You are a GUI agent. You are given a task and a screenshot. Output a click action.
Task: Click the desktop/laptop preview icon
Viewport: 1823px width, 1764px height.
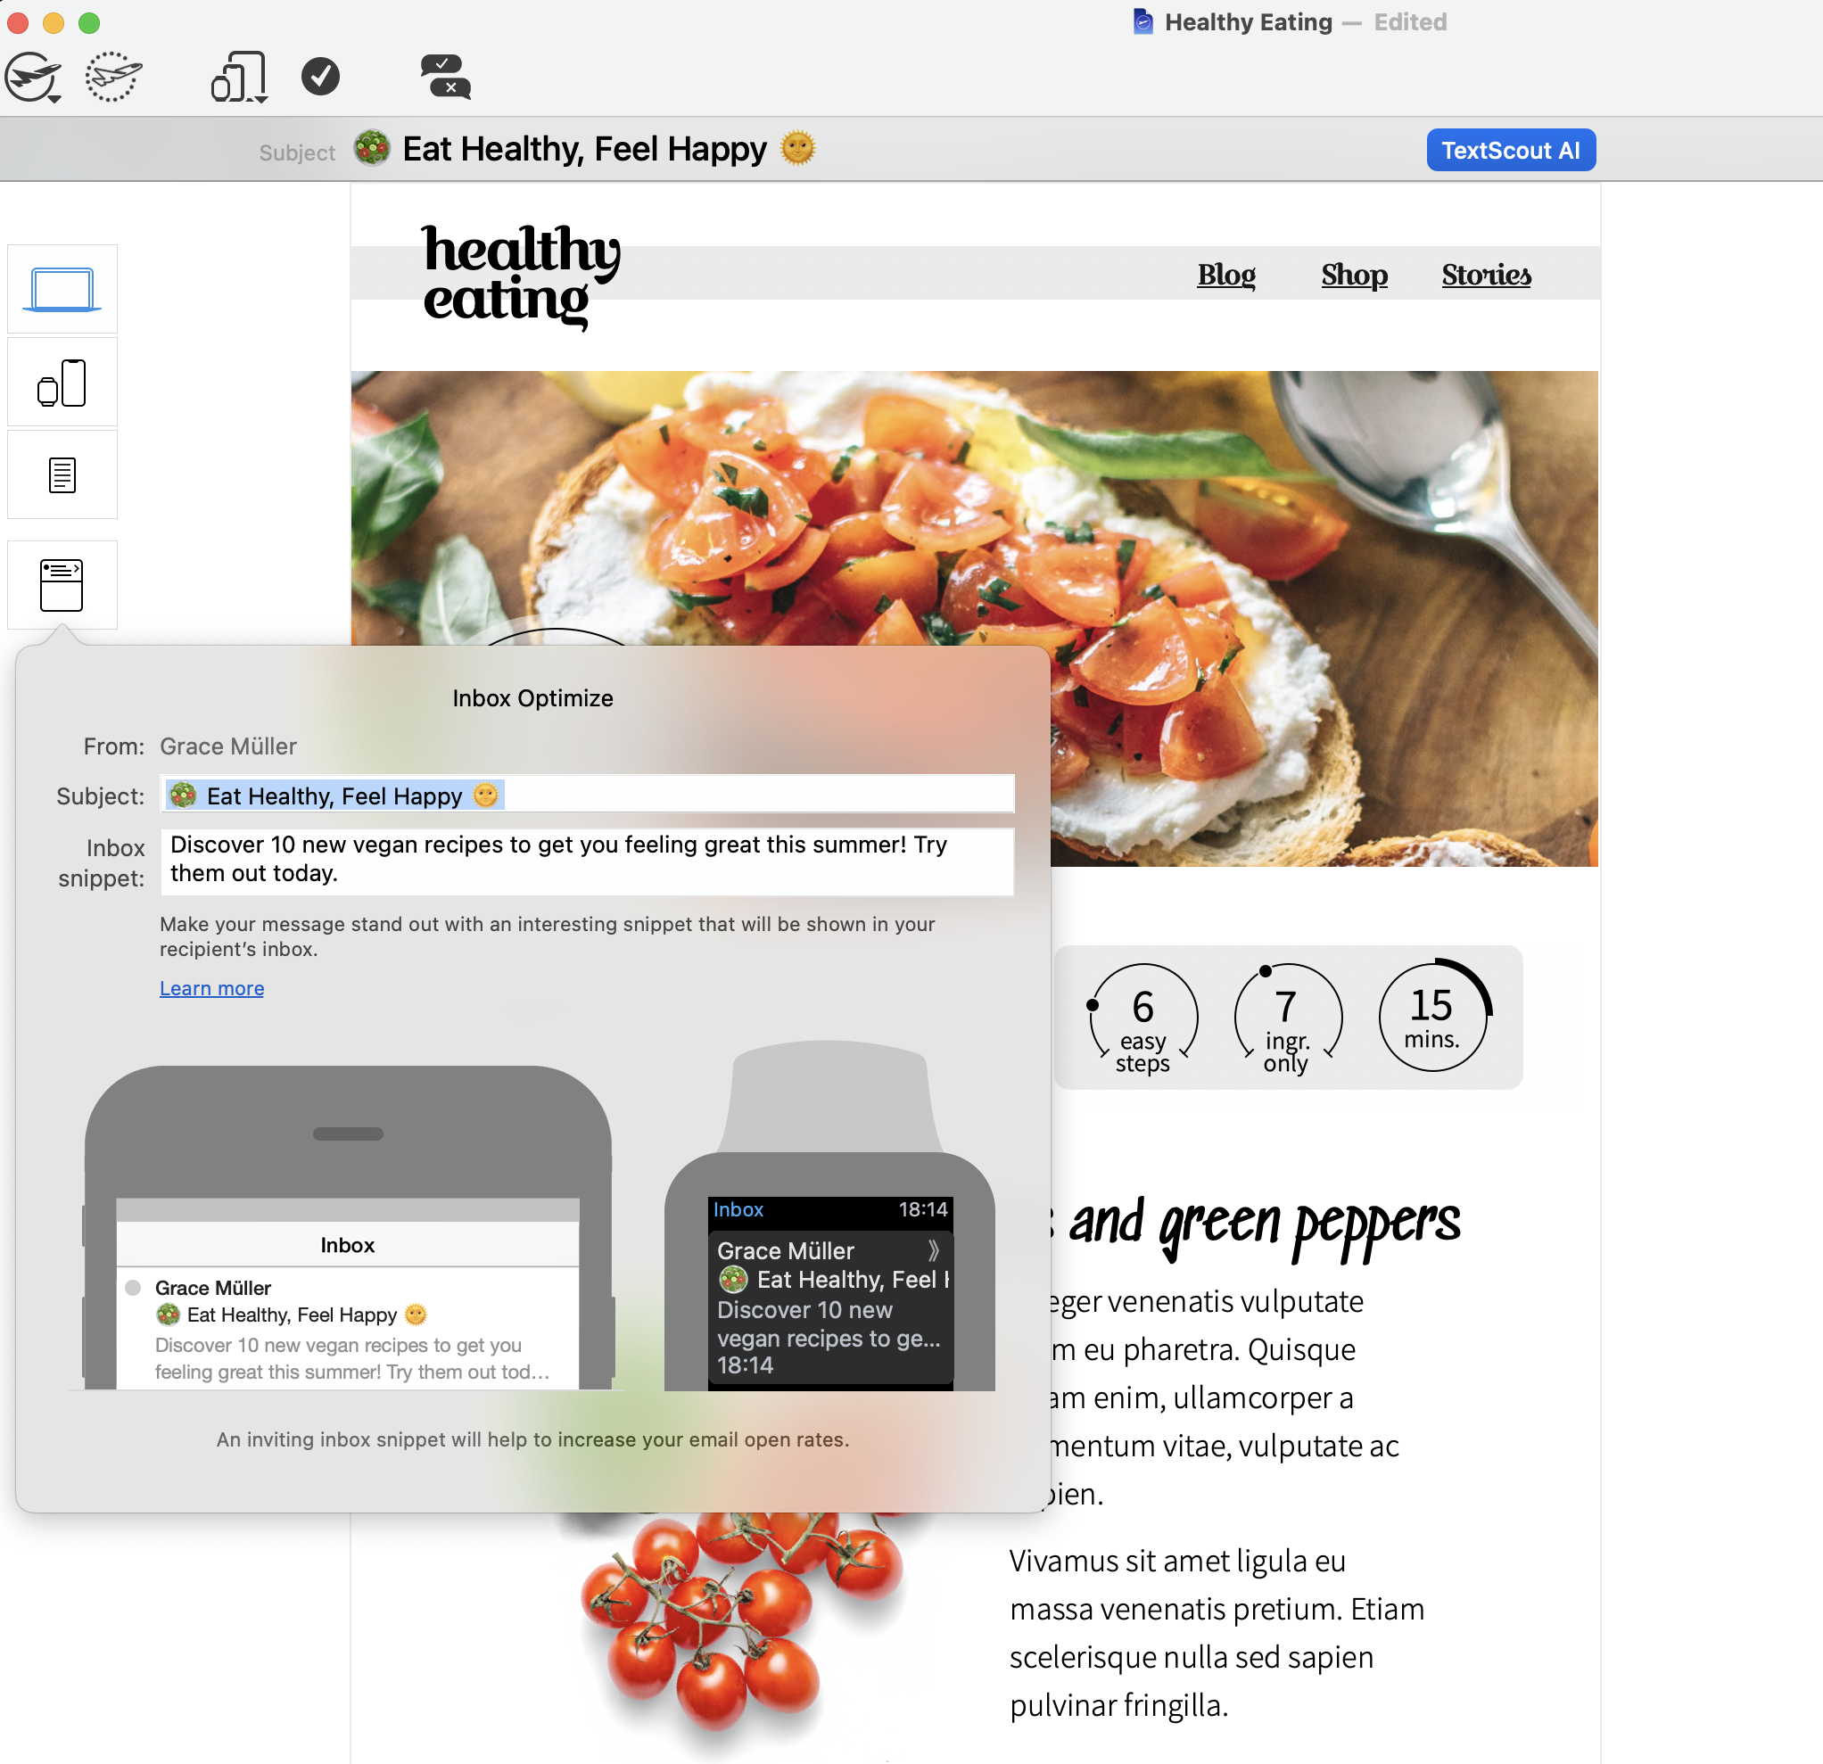click(61, 288)
